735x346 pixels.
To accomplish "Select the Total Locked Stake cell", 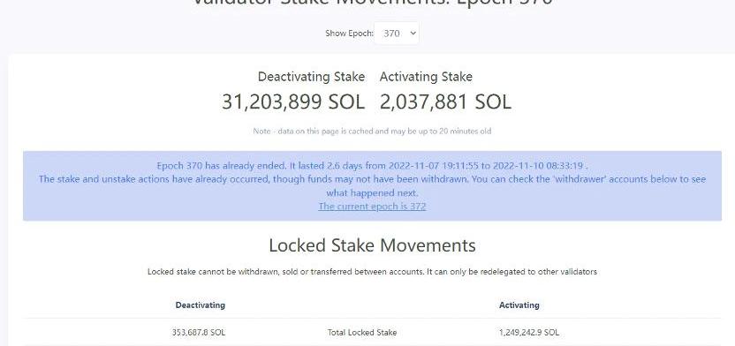I will 362,333.
